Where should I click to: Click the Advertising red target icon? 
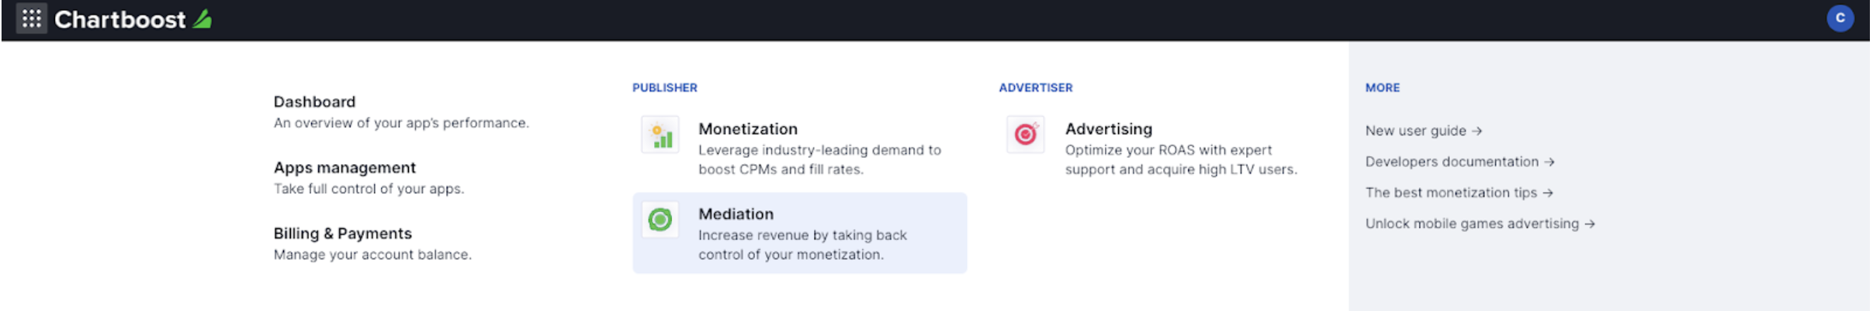[1026, 135]
